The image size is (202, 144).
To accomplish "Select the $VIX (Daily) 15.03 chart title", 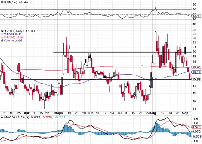I will 19,31.
